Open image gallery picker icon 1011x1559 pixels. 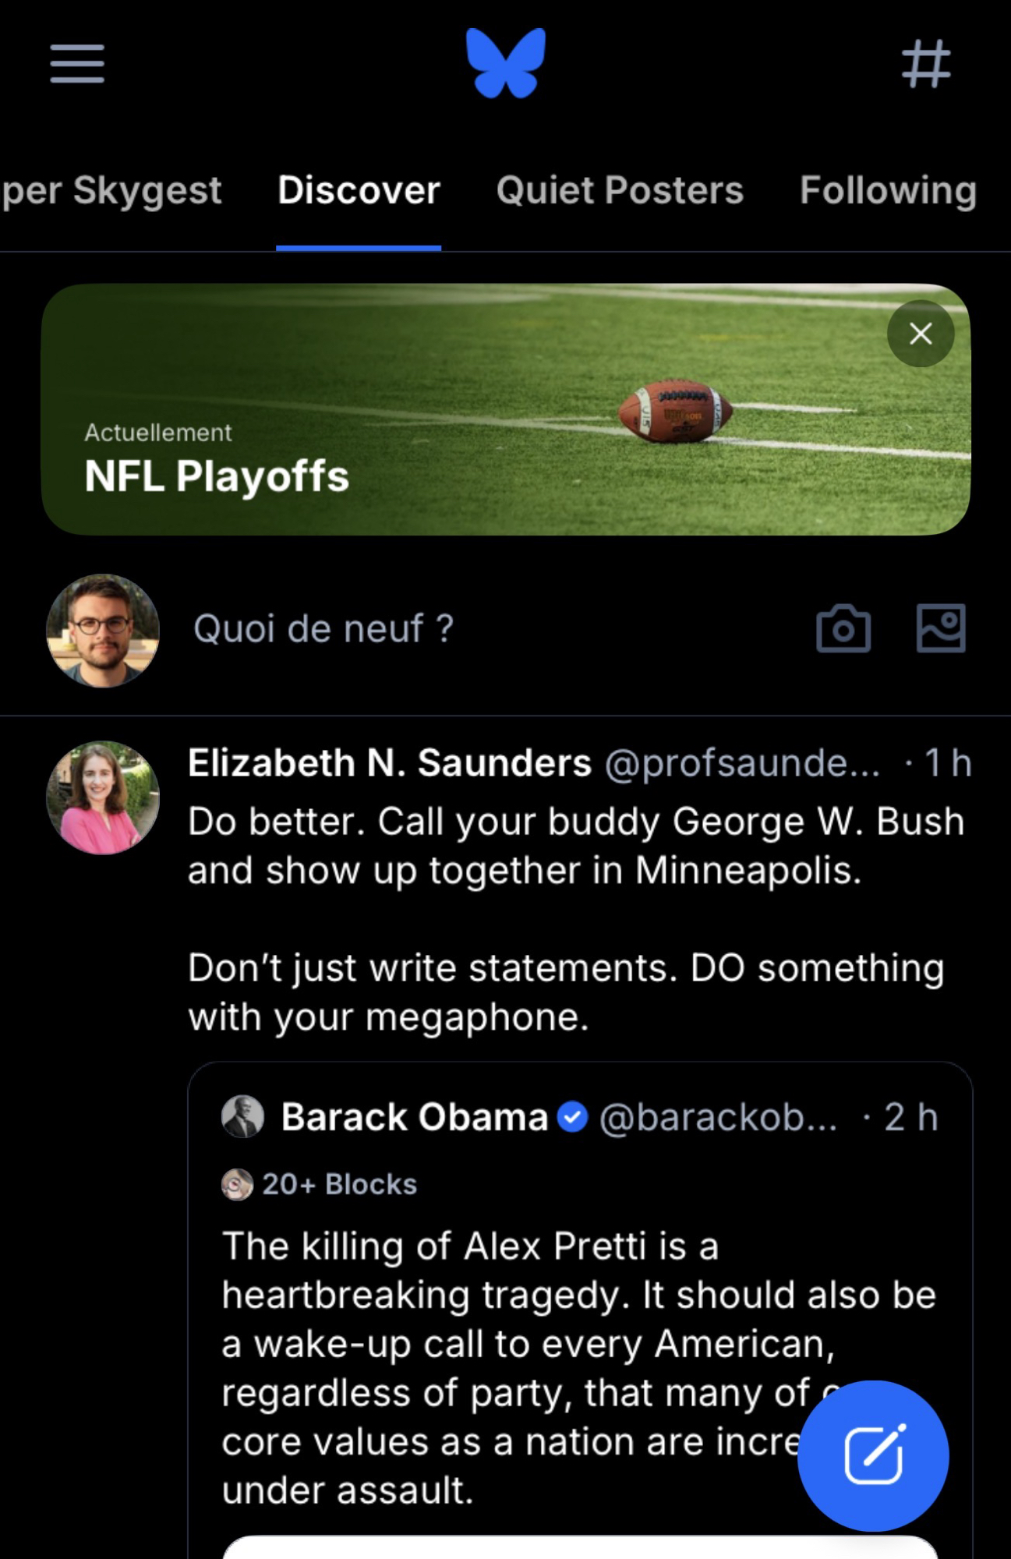click(x=941, y=628)
